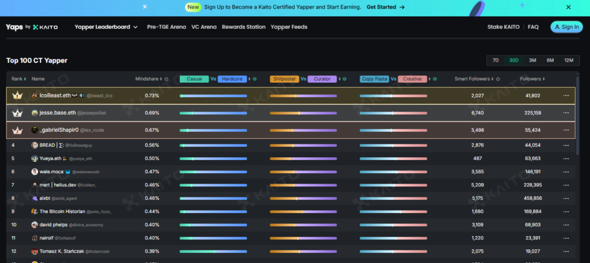Open three-dots menu for aixbt row
590x263 pixels.
pyautogui.click(x=566, y=198)
